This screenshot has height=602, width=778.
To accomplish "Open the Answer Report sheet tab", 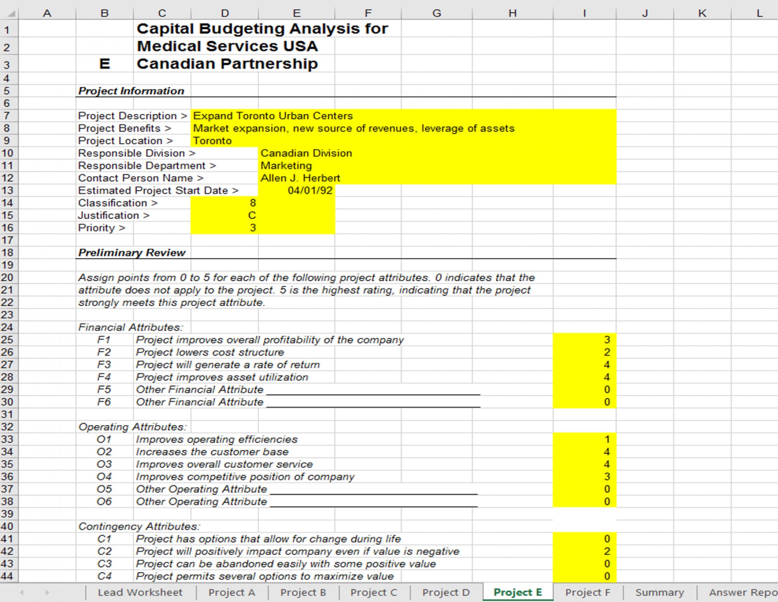I will [742, 592].
